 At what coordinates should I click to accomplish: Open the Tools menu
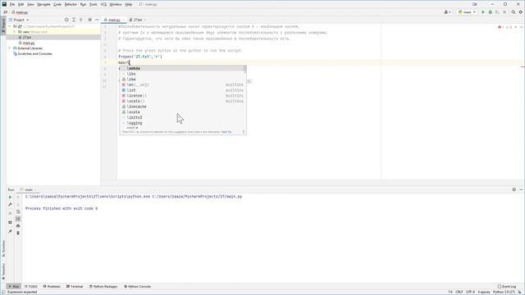tap(93, 4)
